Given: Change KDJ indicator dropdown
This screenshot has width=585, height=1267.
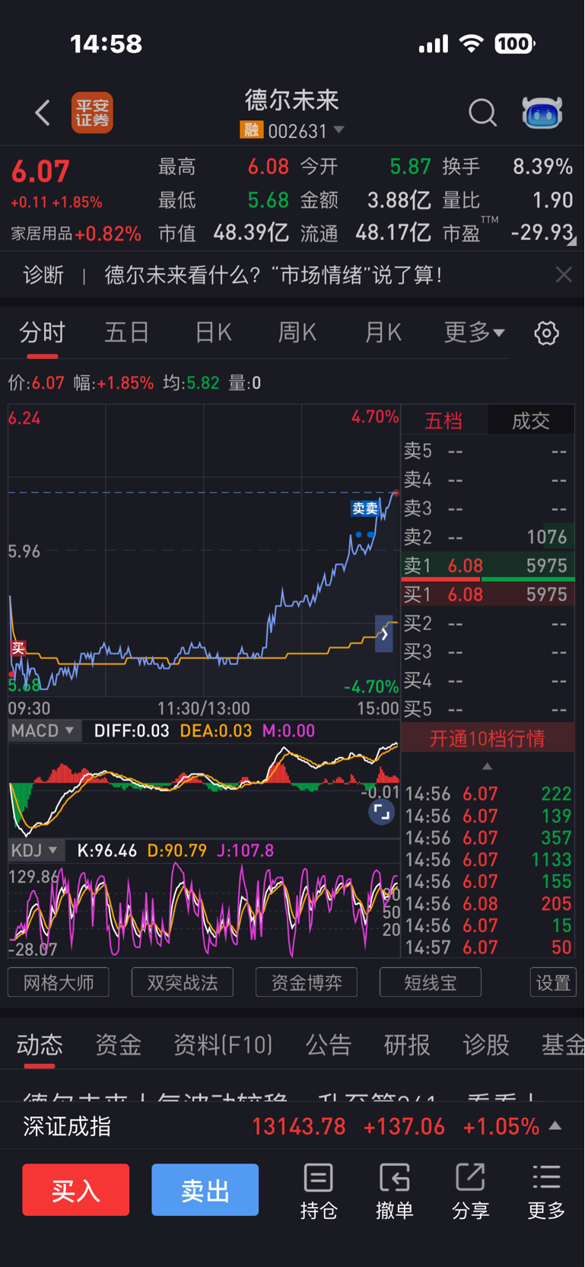Looking at the screenshot, I should pos(35,850).
